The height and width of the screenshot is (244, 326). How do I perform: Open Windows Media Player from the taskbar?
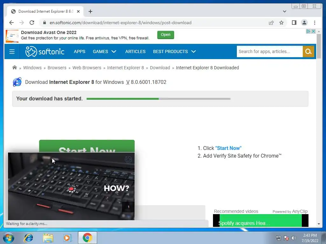pyautogui.click(x=67, y=238)
